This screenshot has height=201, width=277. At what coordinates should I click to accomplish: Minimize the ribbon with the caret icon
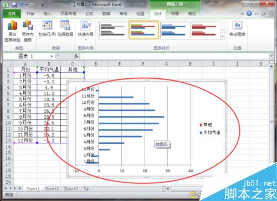242,14
